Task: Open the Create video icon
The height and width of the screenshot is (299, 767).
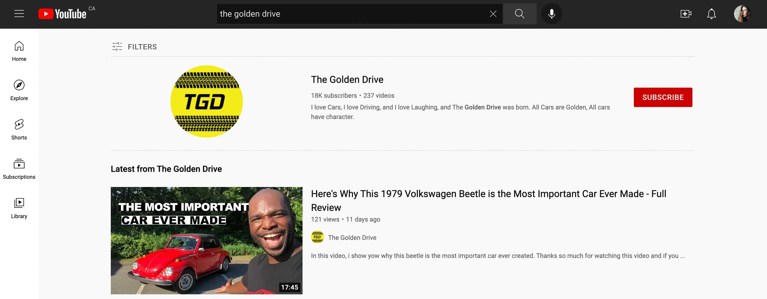Action: (686, 14)
